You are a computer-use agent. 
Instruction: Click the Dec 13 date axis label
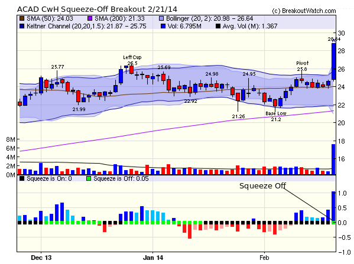coord(41,258)
